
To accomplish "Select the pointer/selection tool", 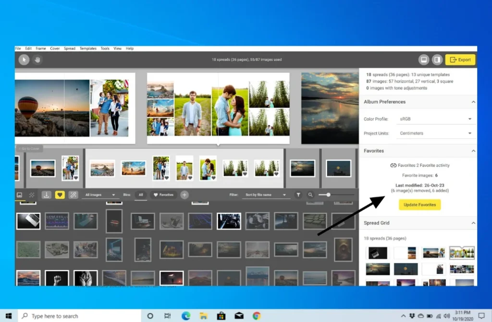I will (24, 59).
